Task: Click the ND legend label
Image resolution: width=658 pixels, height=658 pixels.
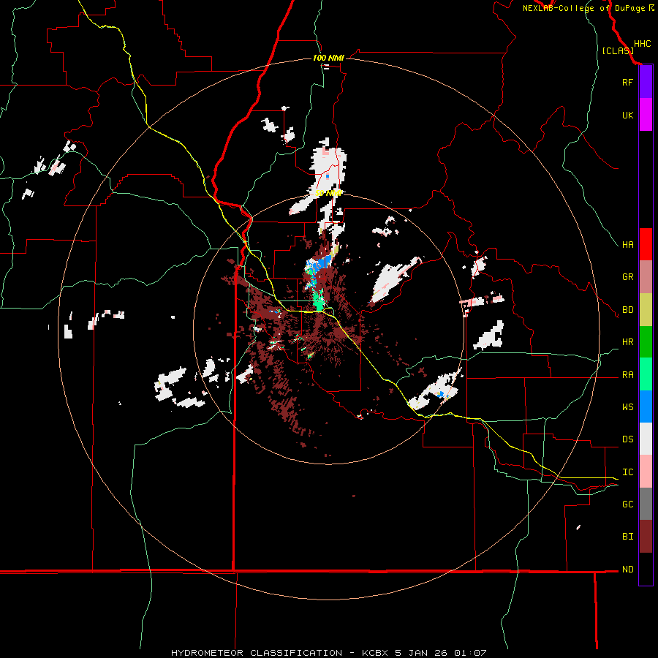Action: click(627, 570)
